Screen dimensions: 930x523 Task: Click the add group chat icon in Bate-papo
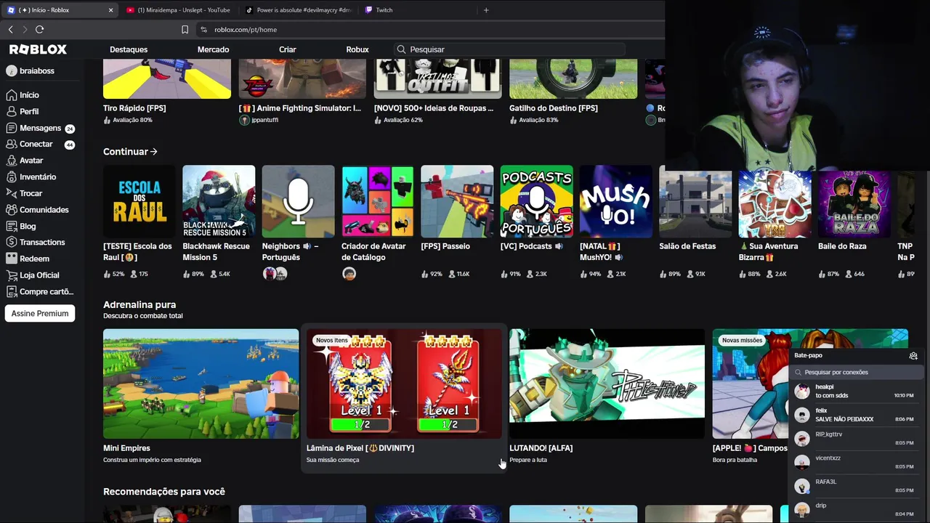913,356
